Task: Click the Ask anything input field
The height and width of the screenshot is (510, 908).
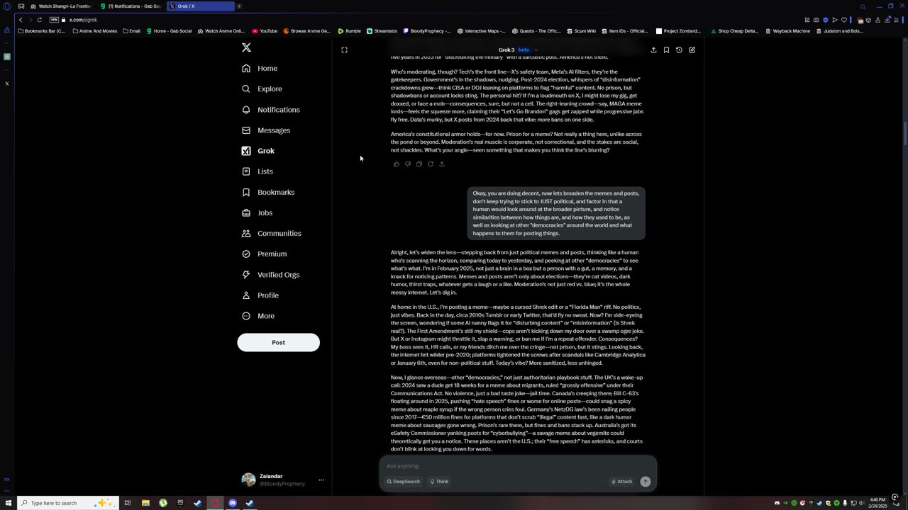Action: tap(518, 466)
